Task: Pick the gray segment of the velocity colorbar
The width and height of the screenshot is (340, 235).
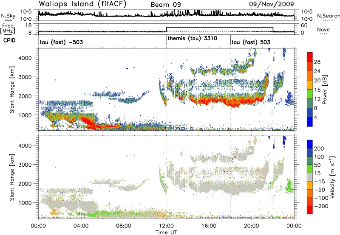Action: coord(310,177)
